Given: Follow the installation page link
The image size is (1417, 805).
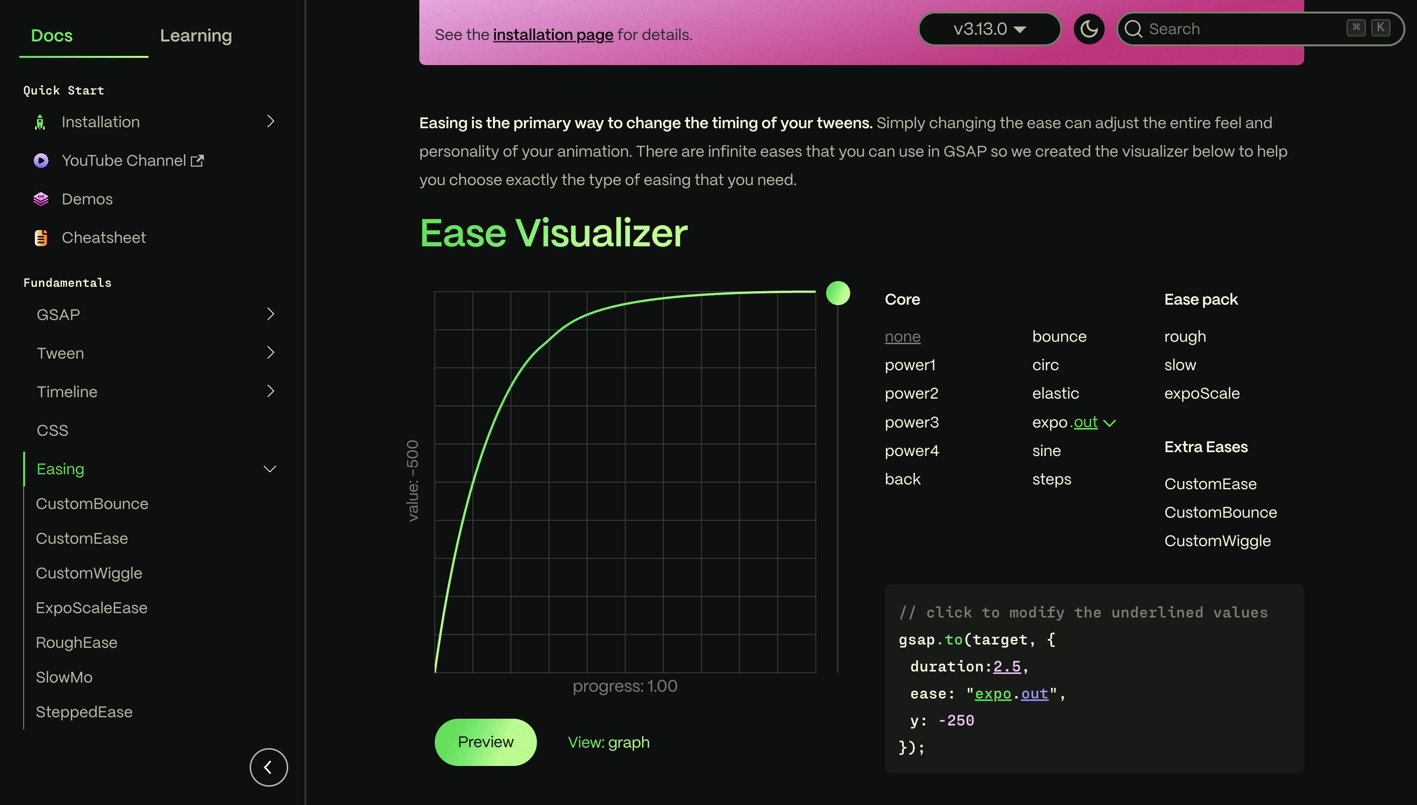Looking at the screenshot, I should coord(553,35).
